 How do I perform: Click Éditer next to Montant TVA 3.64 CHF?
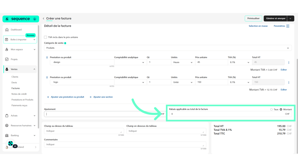(284, 69)
